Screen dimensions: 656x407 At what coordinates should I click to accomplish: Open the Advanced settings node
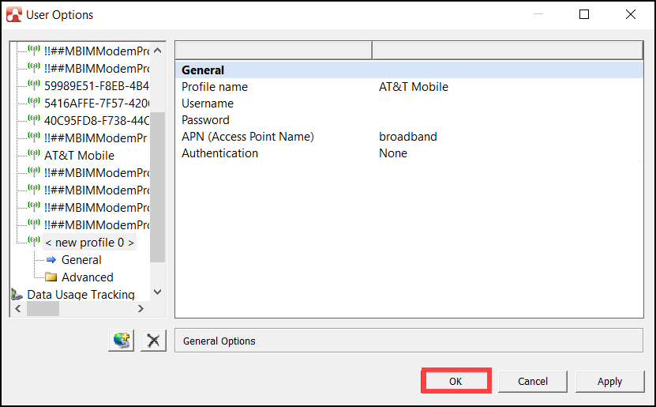[x=87, y=277]
